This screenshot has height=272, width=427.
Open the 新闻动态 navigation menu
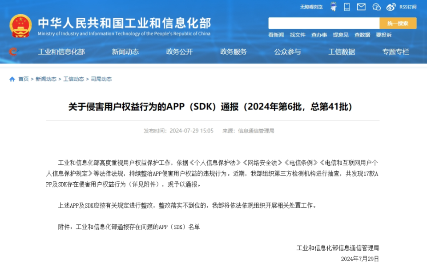(x=125, y=52)
